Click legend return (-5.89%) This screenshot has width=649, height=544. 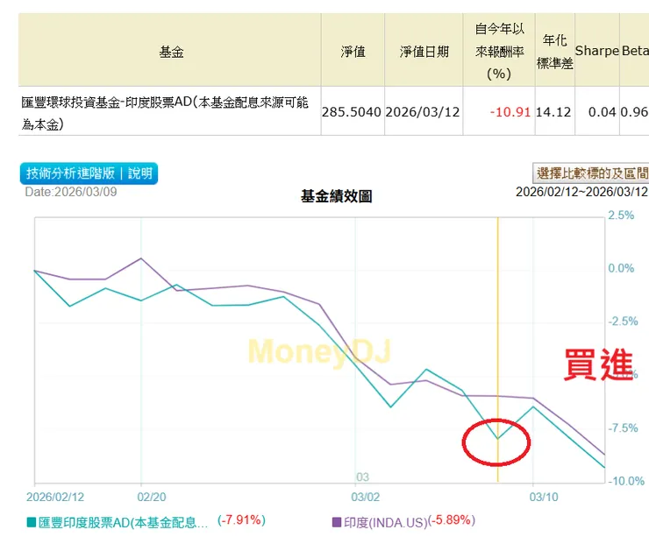(x=451, y=520)
